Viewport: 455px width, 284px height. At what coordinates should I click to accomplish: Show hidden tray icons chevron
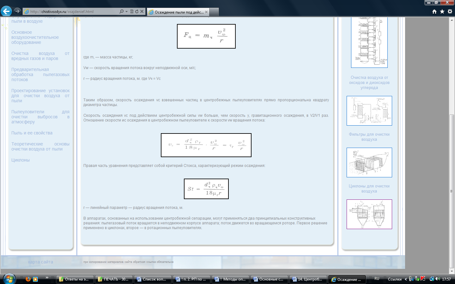406,279
